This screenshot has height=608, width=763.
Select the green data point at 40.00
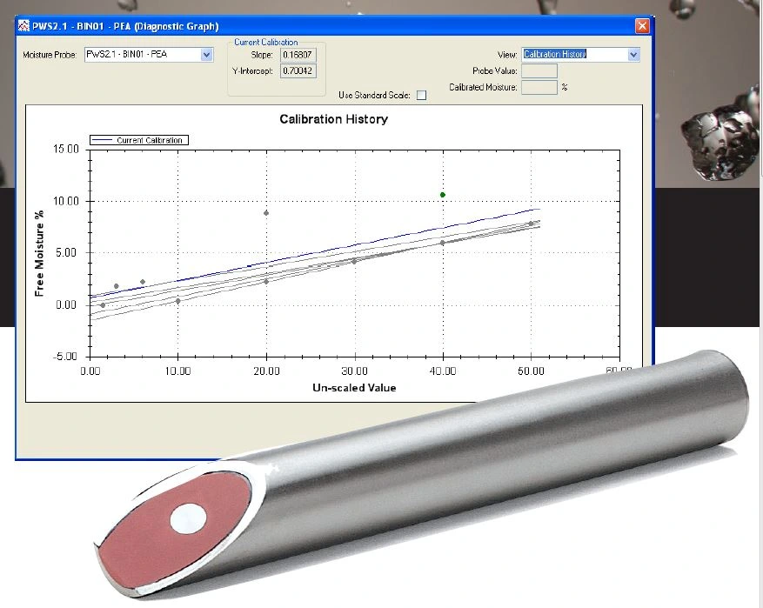tap(443, 195)
